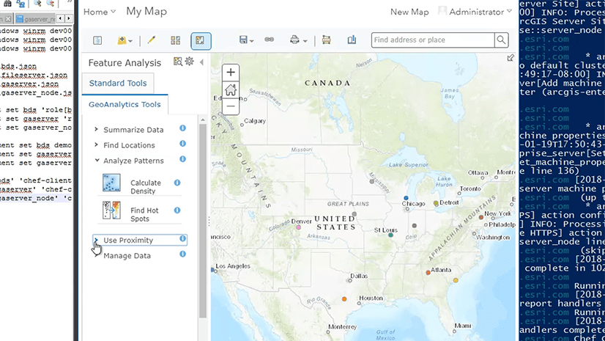Image resolution: width=605 pixels, height=341 pixels.
Task: Click the New Map link
Action: tap(409, 12)
